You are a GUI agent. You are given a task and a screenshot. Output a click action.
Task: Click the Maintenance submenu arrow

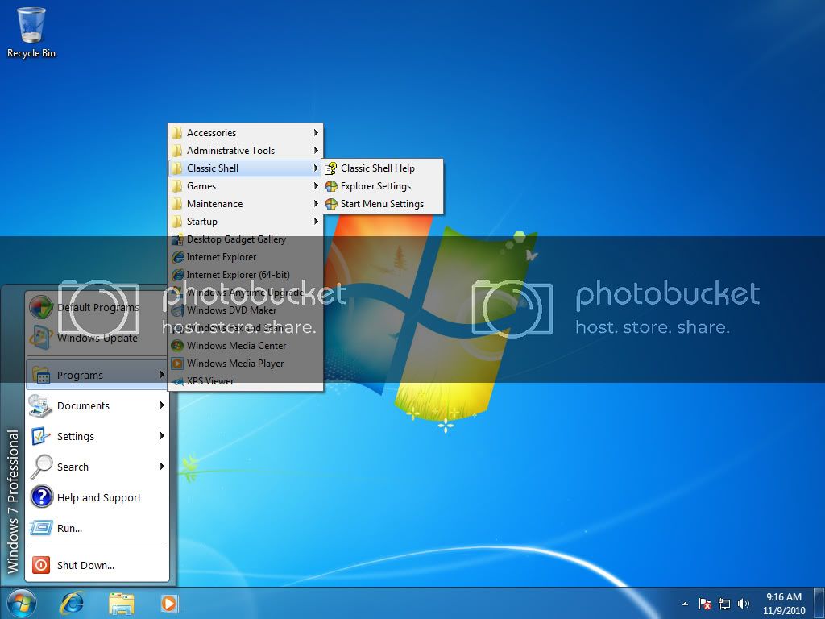tap(316, 204)
